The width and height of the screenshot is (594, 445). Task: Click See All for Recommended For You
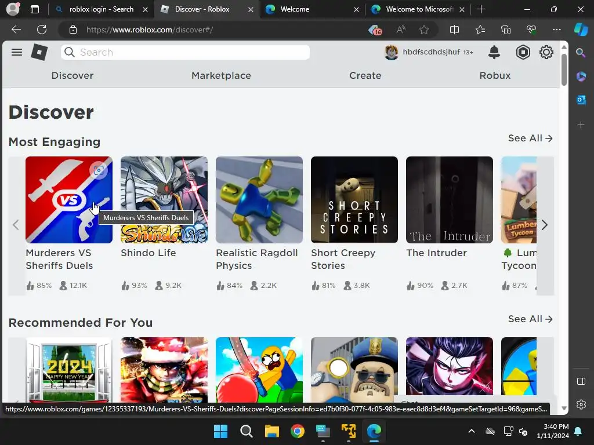(530, 319)
